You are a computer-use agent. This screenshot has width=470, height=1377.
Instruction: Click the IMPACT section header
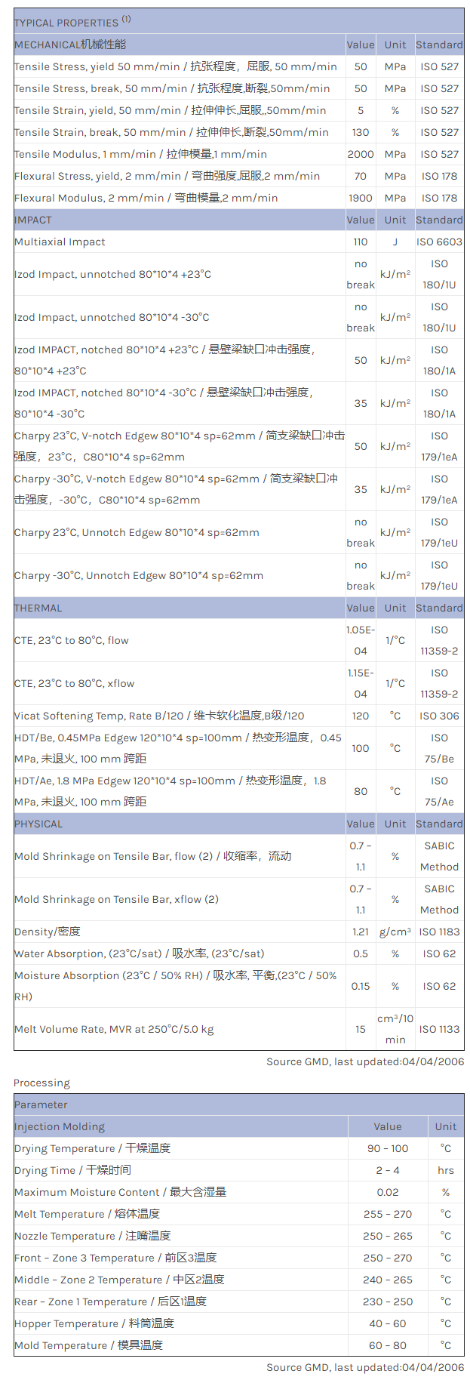tap(33, 220)
